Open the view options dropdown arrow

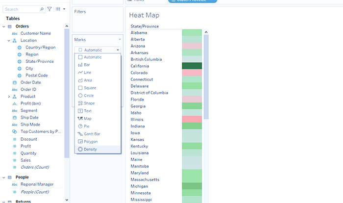(x=64, y=9)
